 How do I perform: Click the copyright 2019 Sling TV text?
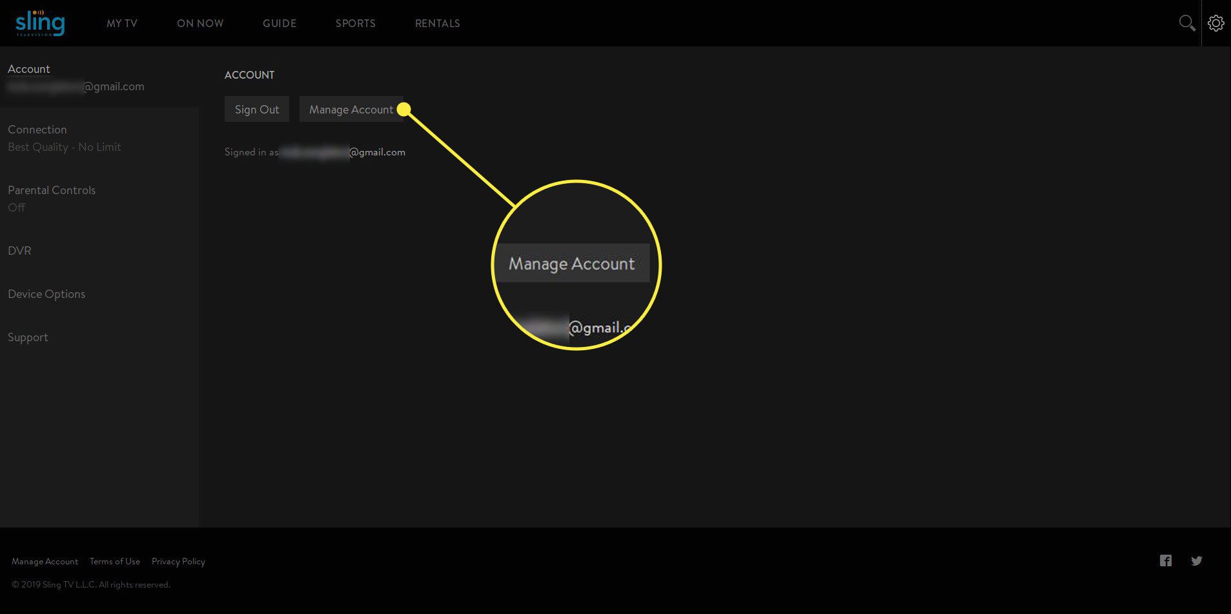pos(91,584)
